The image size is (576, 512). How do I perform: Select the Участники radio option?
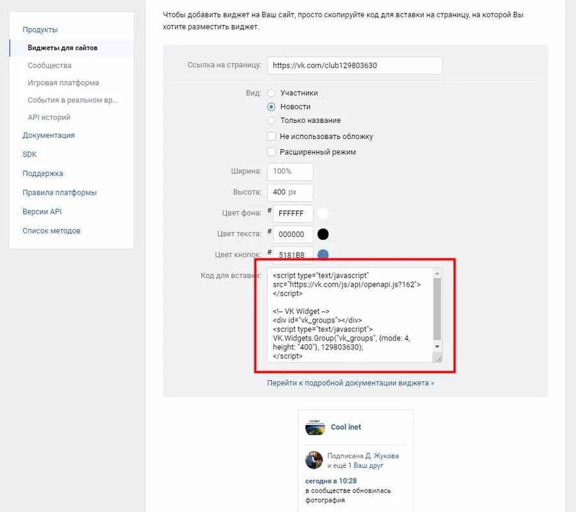(271, 93)
